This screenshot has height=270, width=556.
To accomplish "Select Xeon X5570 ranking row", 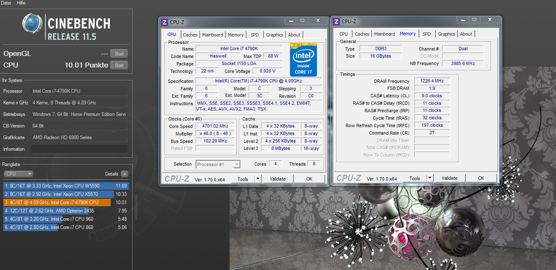I will 66,194.
